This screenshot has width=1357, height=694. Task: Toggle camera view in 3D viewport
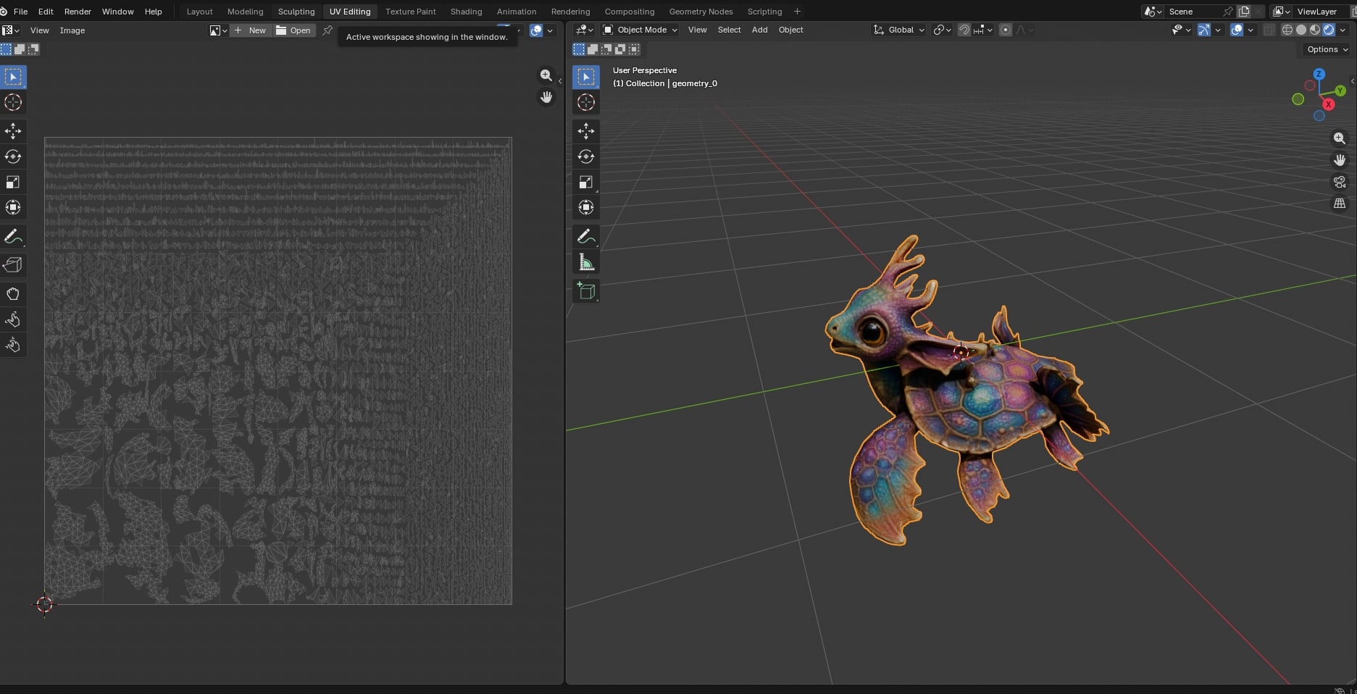[x=1340, y=182]
